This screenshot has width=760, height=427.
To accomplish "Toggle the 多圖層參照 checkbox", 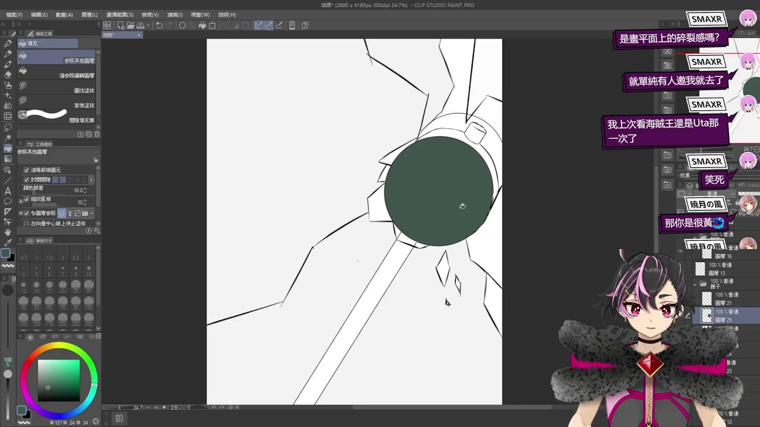I will click(x=27, y=213).
